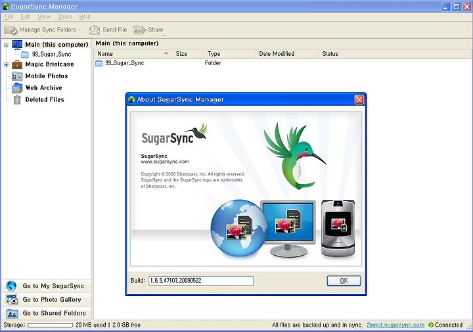The image size is (473, 332).
Task: Select the Deleted Files tree label
Action: tap(45, 100)
